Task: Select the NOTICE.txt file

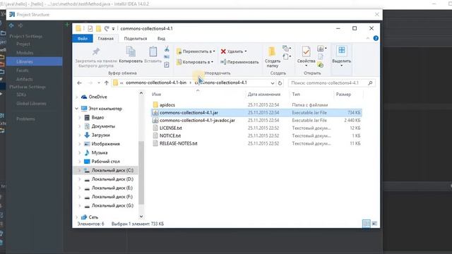Action: pyautogui.click(x=170, y=135)
